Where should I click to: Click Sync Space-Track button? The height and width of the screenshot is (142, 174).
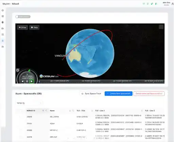[x=91, y=94]
